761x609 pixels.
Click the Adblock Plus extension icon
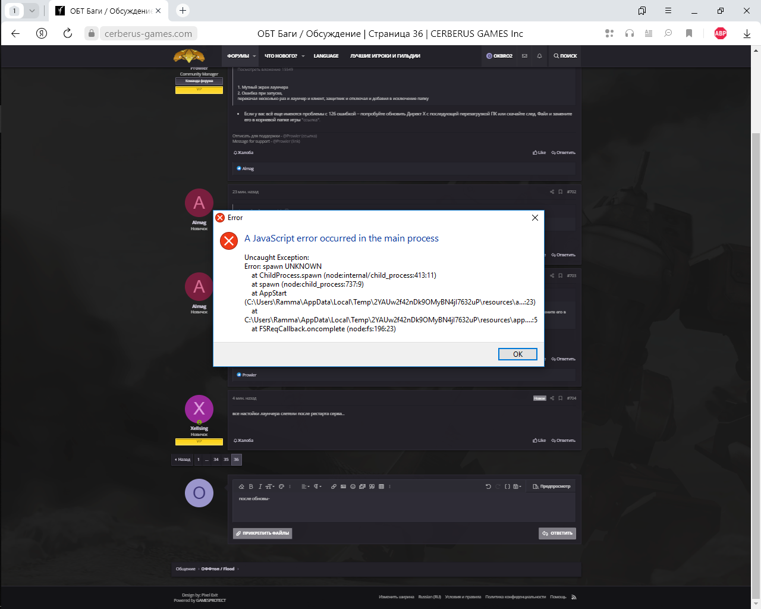tap(720, 33)
